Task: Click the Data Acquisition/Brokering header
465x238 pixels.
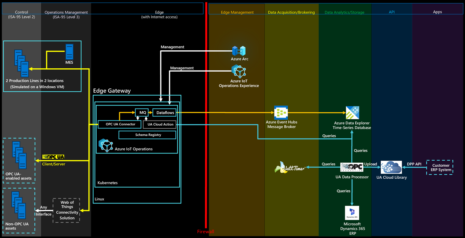Action: click(291, 12)
